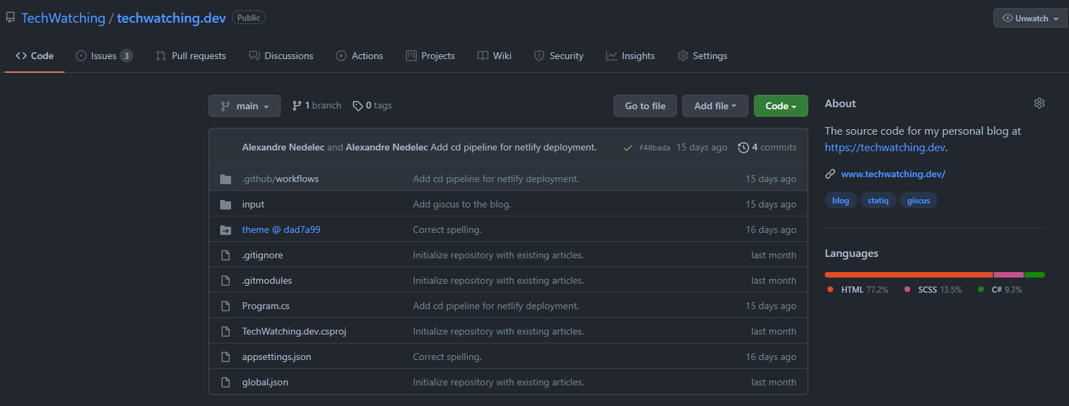The width and height of the screenshot is (1069, 406).
Task: Open the Add file menu
Action: coord(715,106)
